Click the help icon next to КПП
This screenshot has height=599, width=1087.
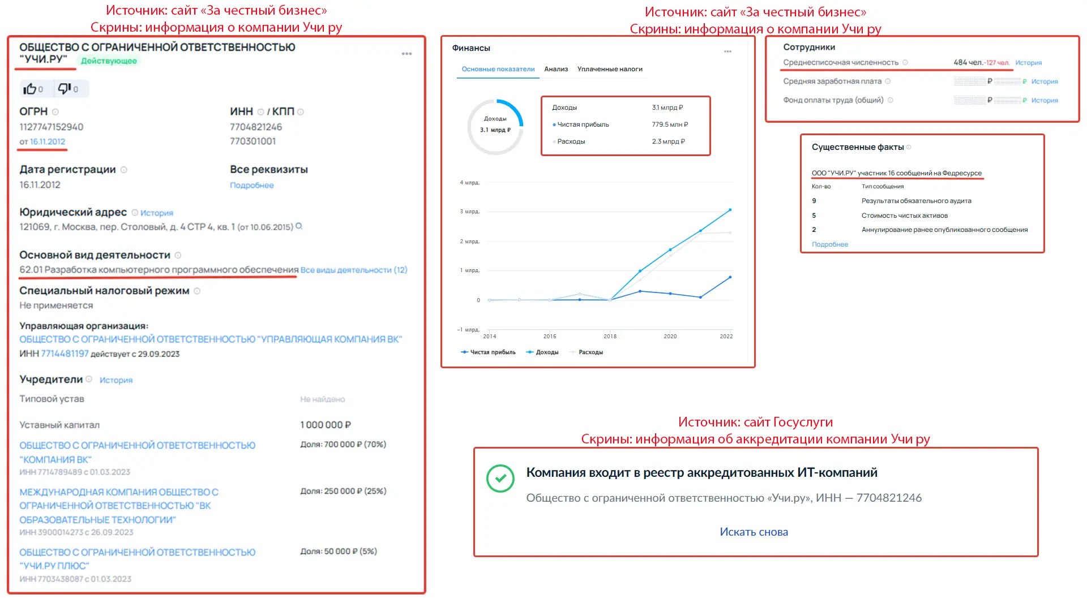point(301,112)
